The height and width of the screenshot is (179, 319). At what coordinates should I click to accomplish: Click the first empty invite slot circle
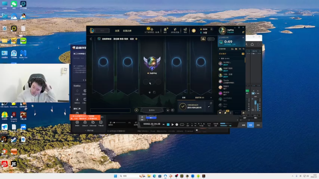click(x=103, y=62)
